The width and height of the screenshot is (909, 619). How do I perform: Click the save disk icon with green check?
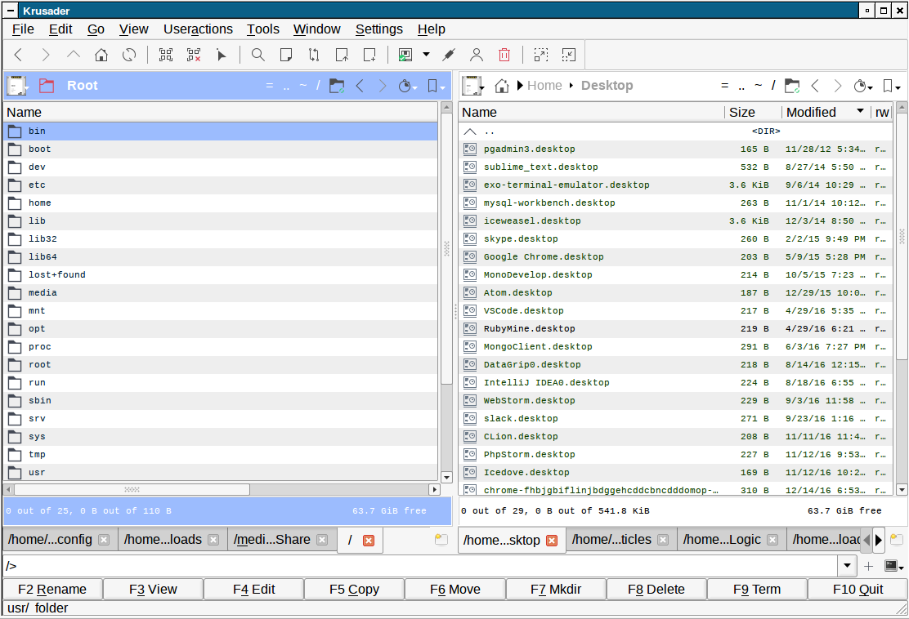(x=405, y=55)
